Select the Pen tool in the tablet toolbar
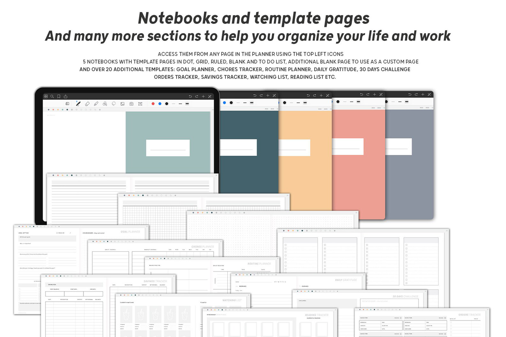 pyautogui.click(x=78, y=104)
